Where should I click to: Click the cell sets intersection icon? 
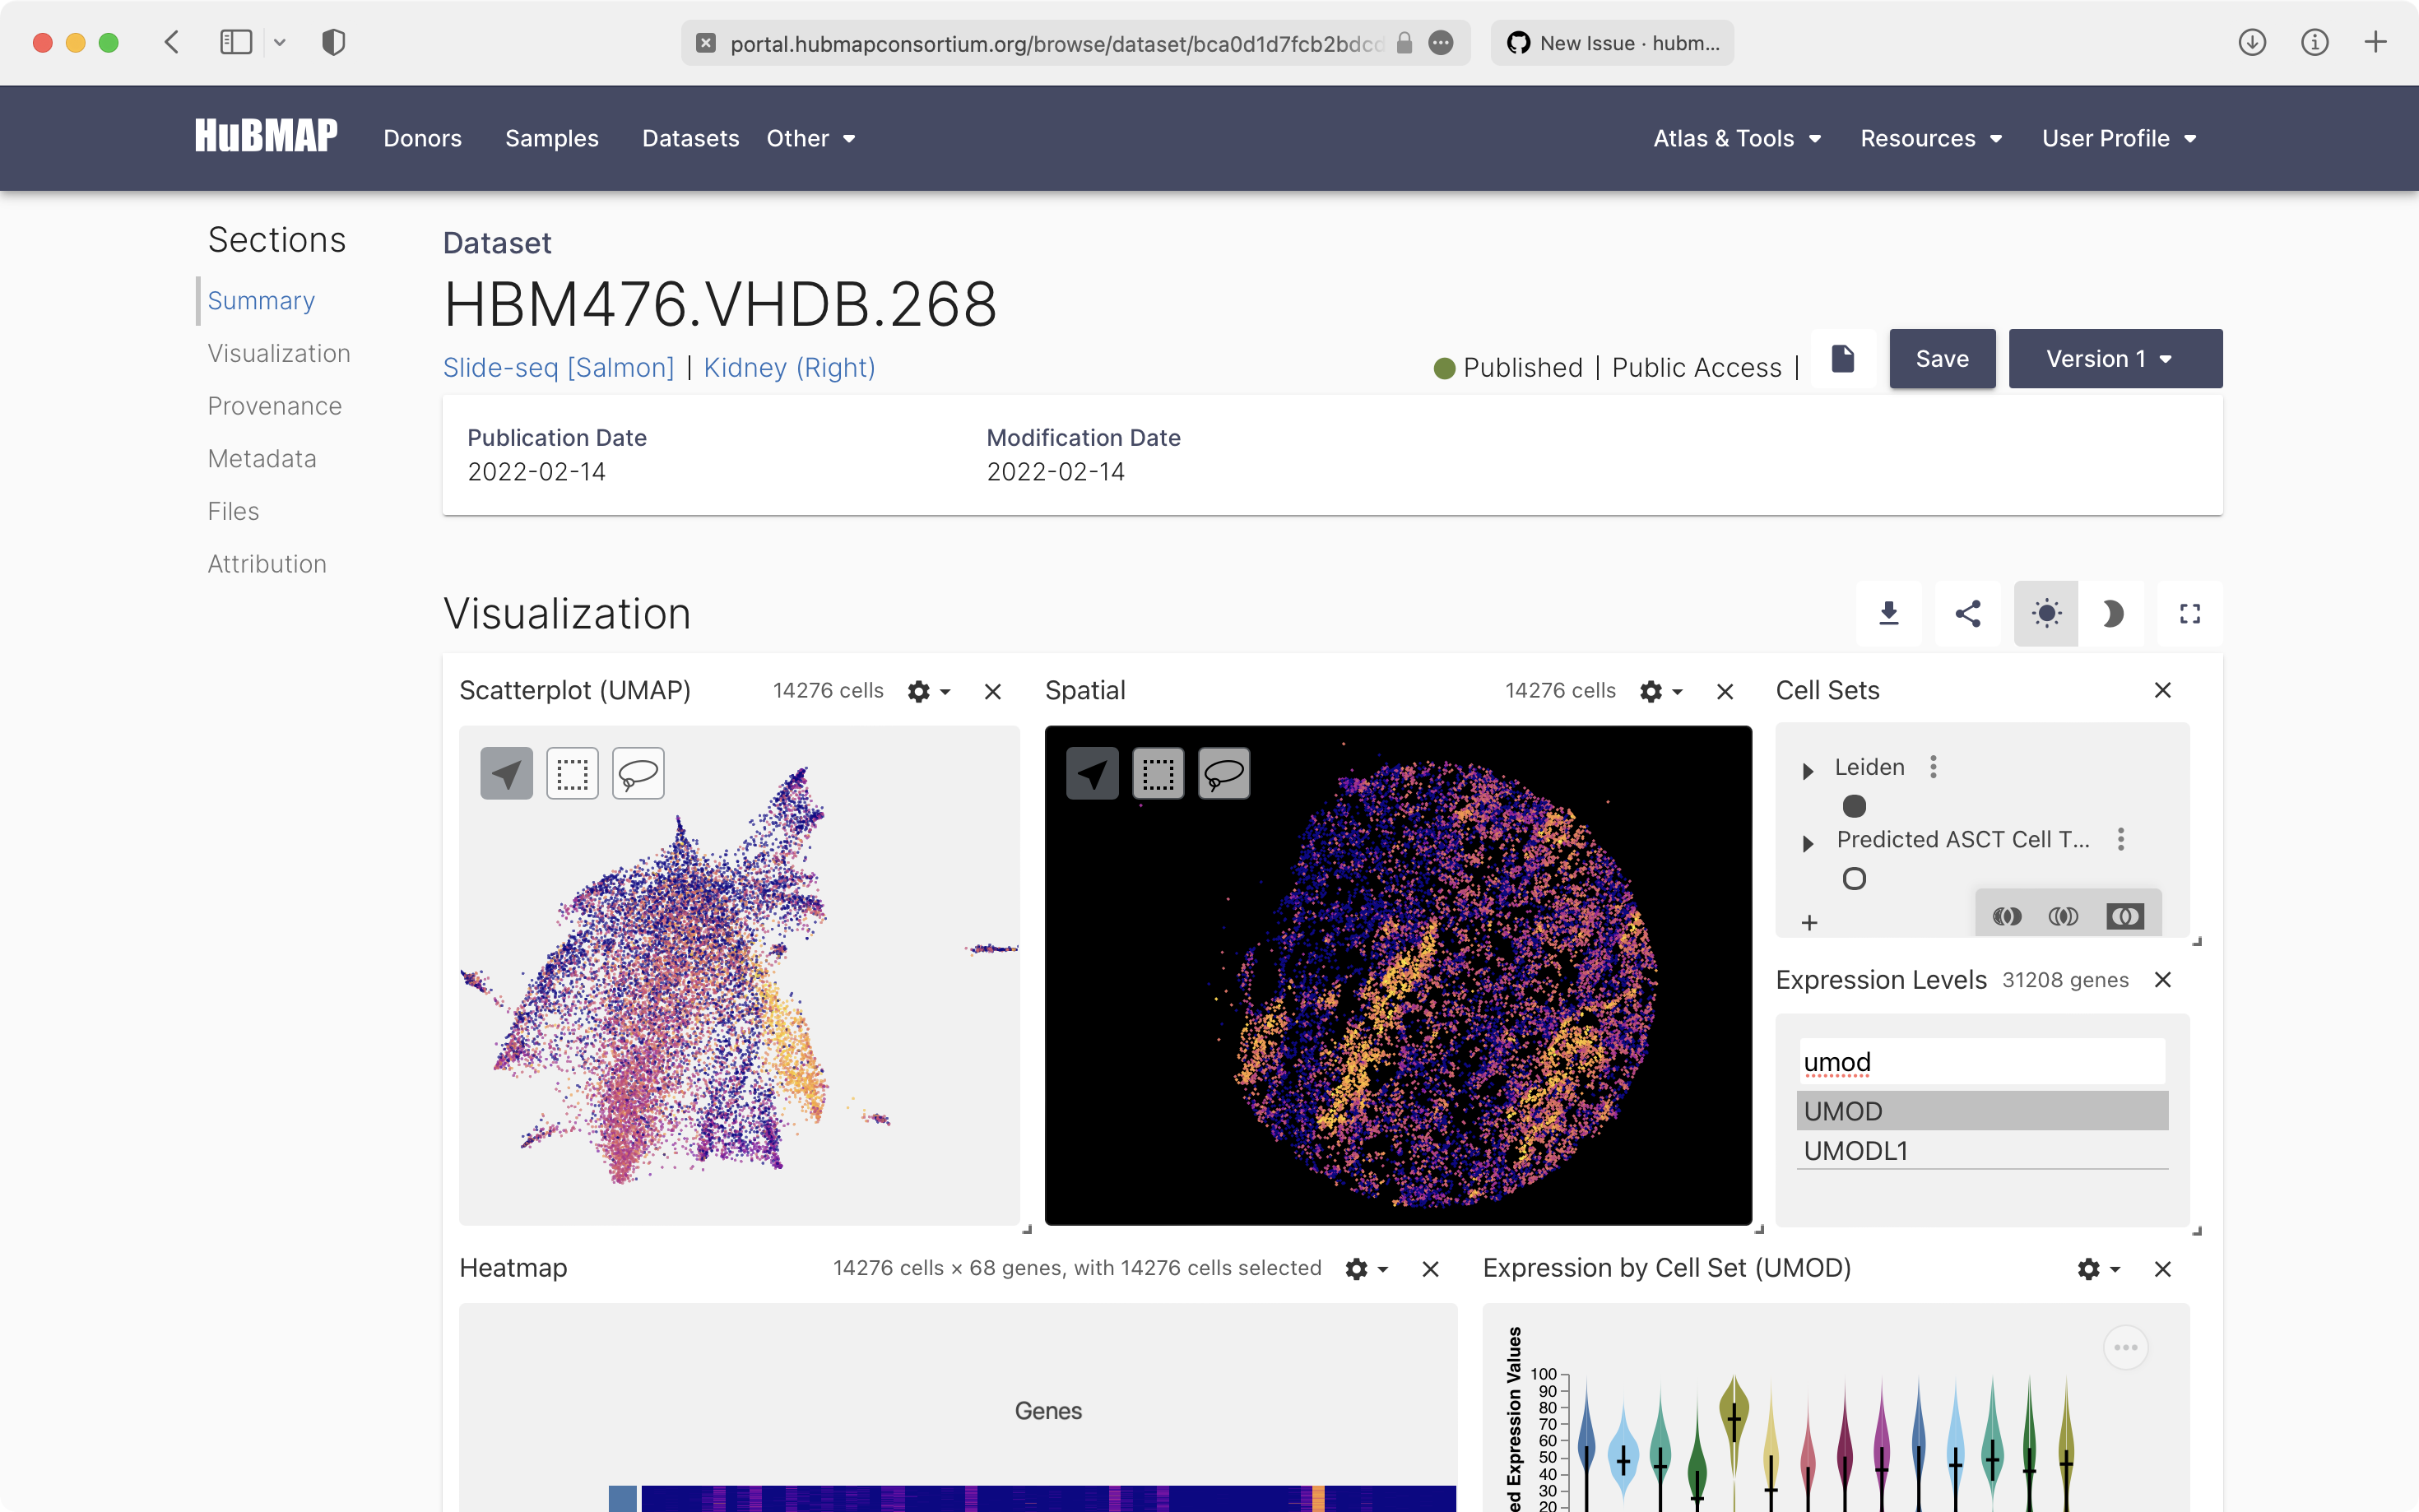(x=2063, y=916)
